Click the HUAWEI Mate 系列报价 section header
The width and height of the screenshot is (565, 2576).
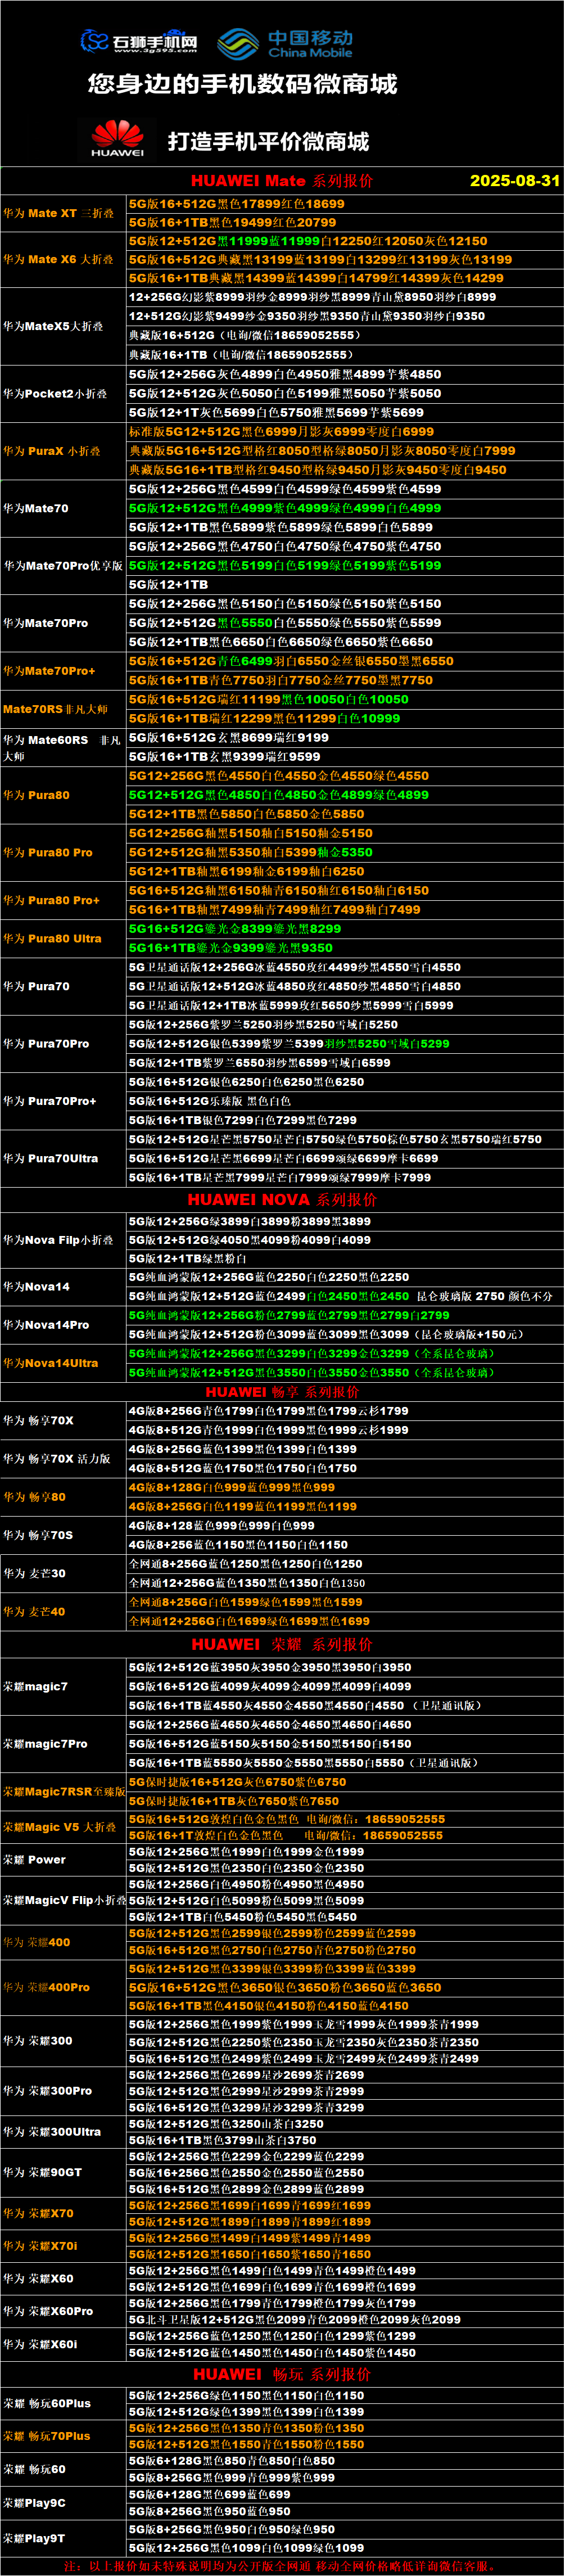tap(282, 181)
